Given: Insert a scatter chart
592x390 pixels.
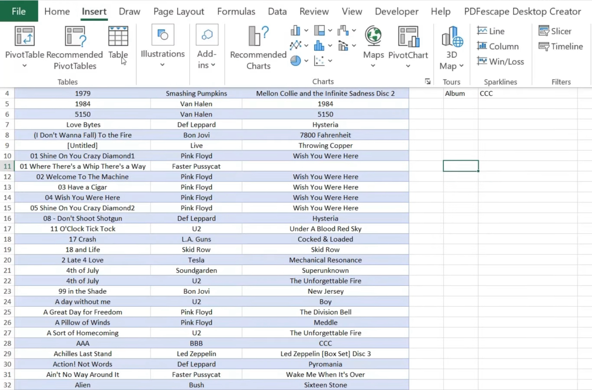Looking at the screenshot, I should pos(320,61).
